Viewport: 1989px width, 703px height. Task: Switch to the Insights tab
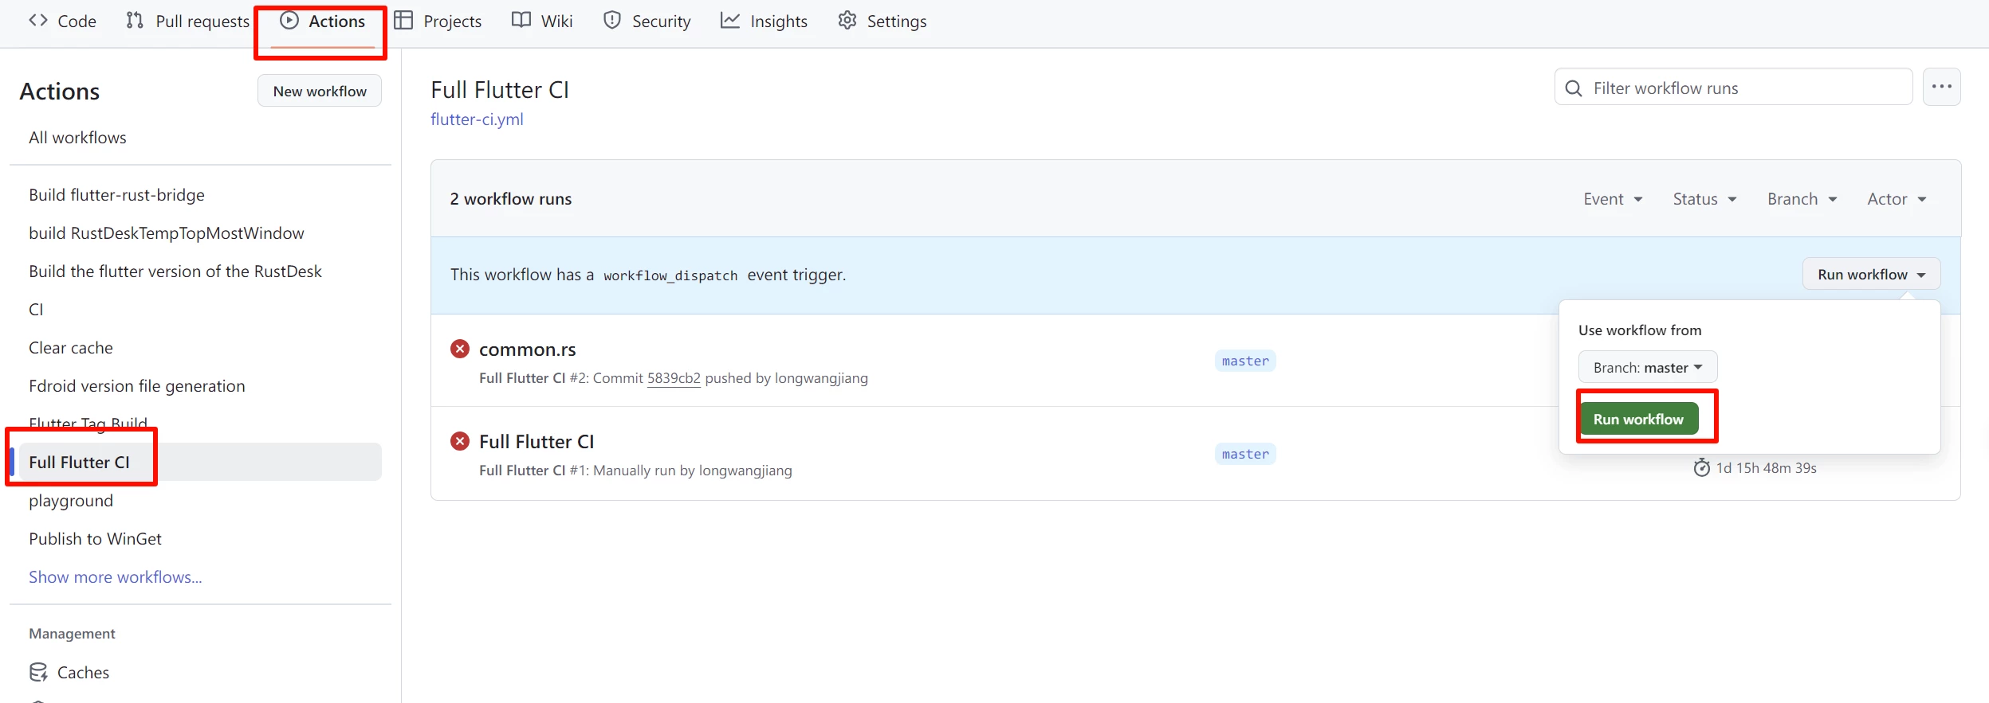764,21
